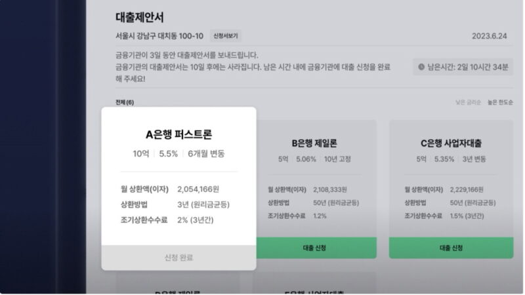The image size is (525, 295).
Task: Click the partially visible D은행 card
Action: pos(178,284)
